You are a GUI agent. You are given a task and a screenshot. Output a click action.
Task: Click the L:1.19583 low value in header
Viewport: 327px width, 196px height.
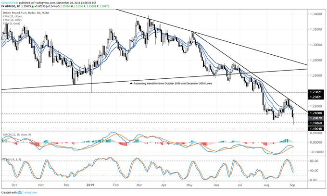(90, 6)
